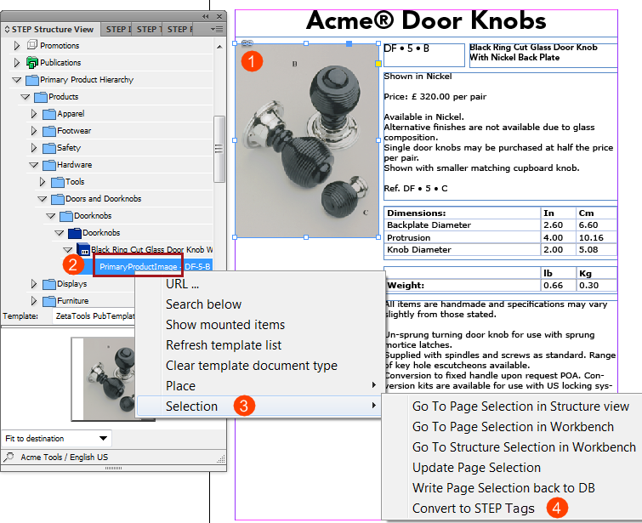Click the Hardware folder icon
This screenshot has height=523, width=642.
click(x=49, y=165)
